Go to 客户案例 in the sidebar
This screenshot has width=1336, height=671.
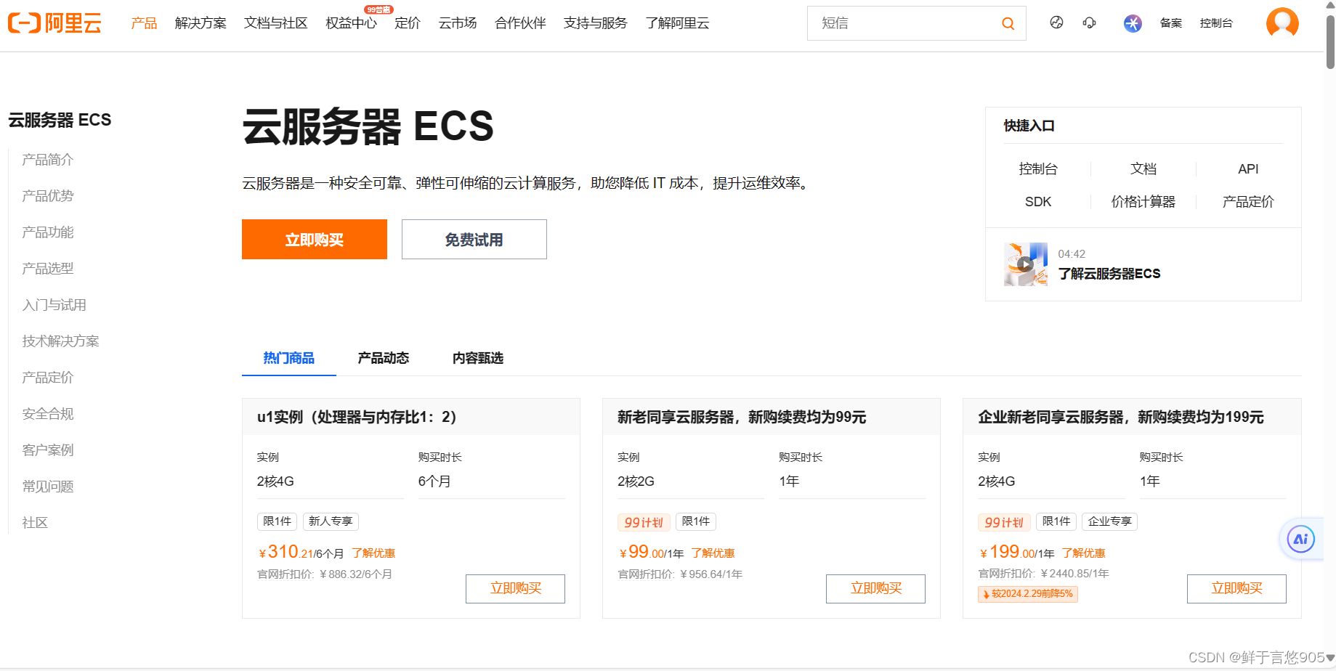coord(48,450)
